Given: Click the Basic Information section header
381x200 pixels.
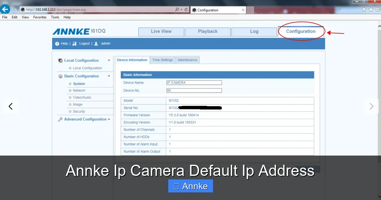Looking at the screenshot, I should (x=217, y=75).
